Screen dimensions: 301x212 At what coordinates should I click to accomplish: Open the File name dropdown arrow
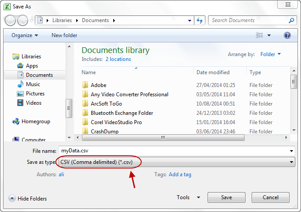pos(291,151)
